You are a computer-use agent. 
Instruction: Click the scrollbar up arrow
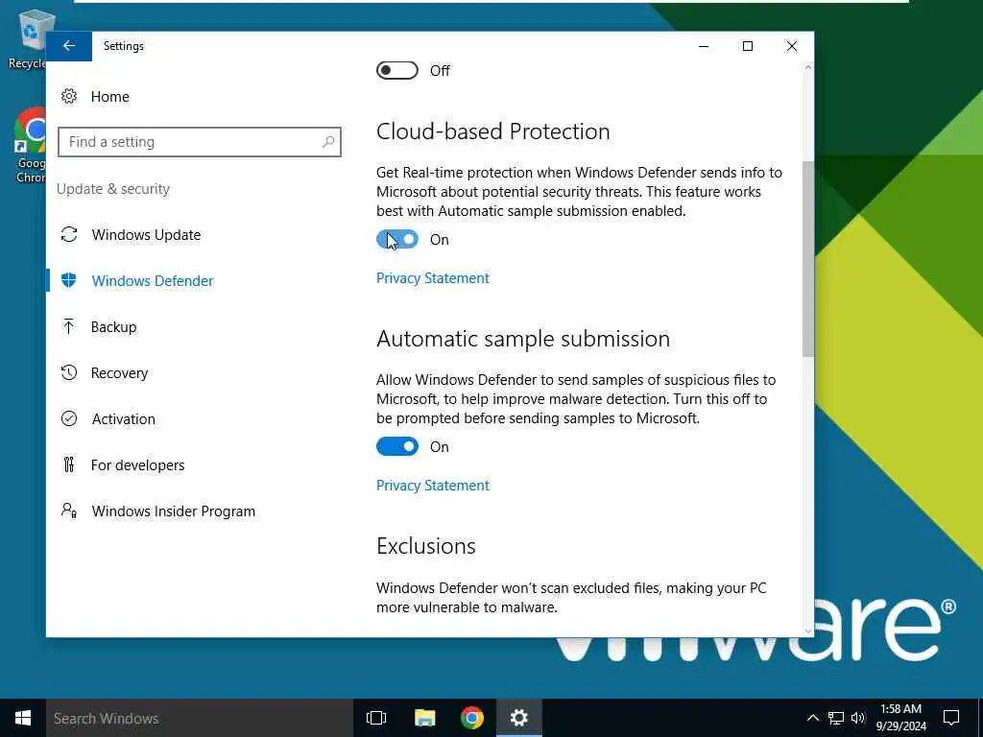click(807, 67)
